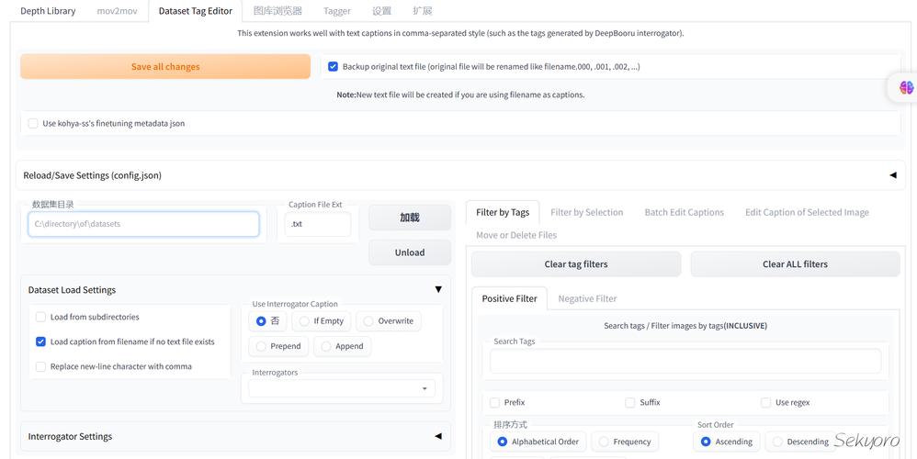The height and width of the screenshot is (459, 917).
Task: Open Batch Edit Captions tab
Action: pyautogui.click(x=685, y=212)
